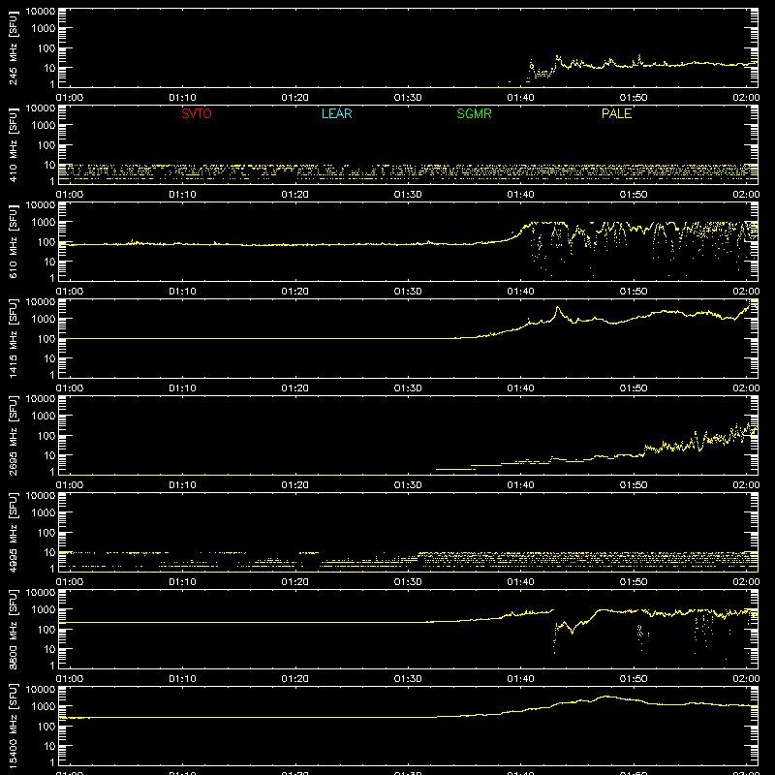
Task: Select the 245 MHz [SFU] axis title
Action: [13, 47]
